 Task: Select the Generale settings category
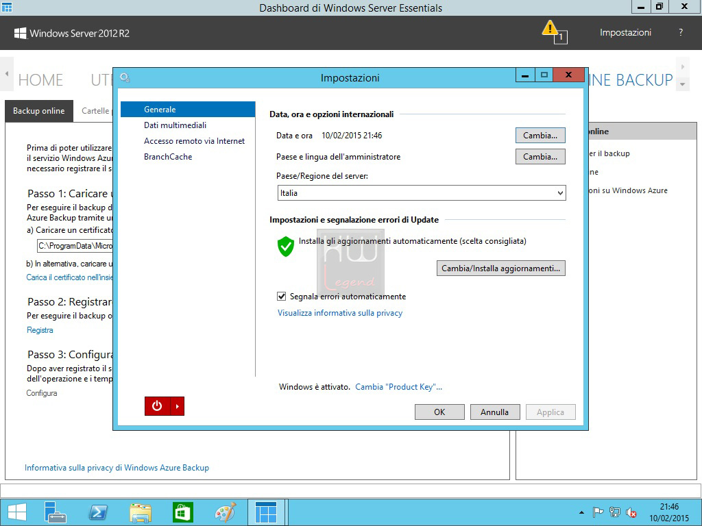[x=188, y=110]
